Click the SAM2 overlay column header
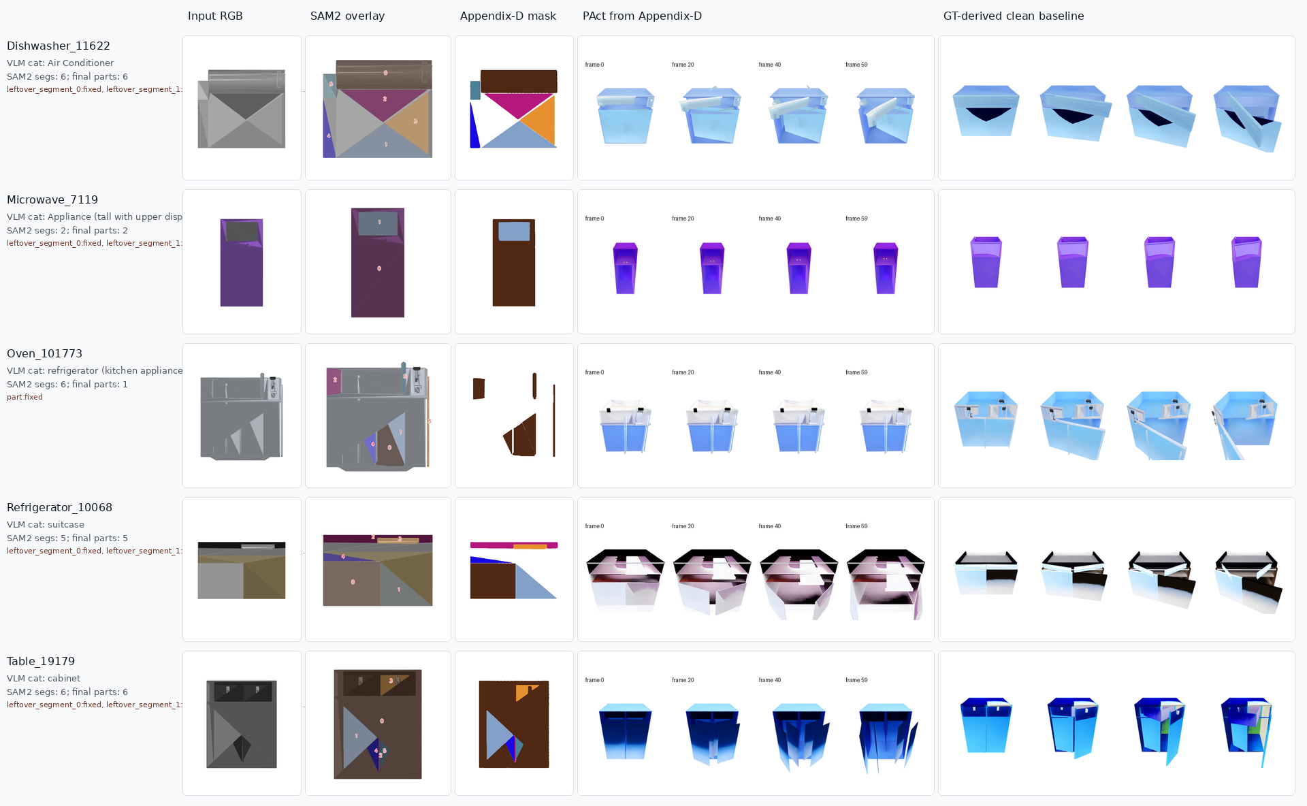Image resolution: width=1307 pixels, height=806 pixels. [x=347, y=16]
